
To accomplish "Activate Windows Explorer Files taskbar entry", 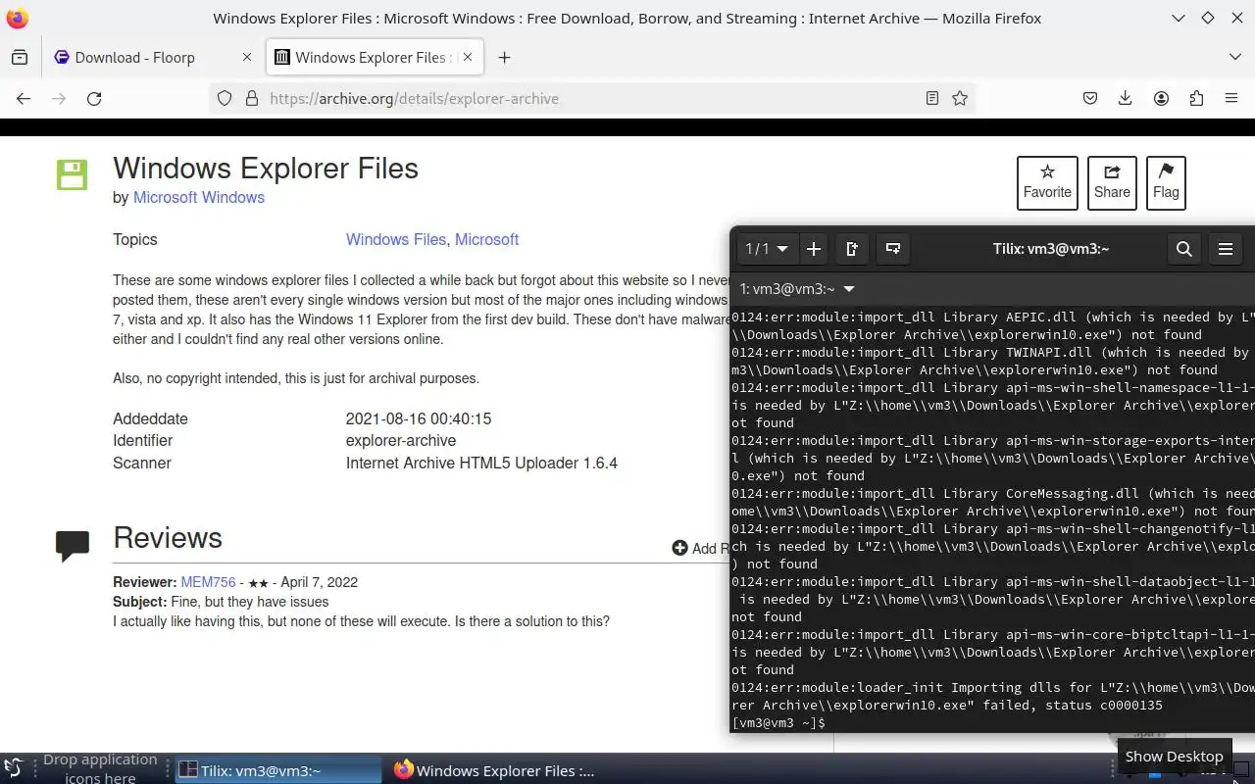I will click(x=494, y=770).
